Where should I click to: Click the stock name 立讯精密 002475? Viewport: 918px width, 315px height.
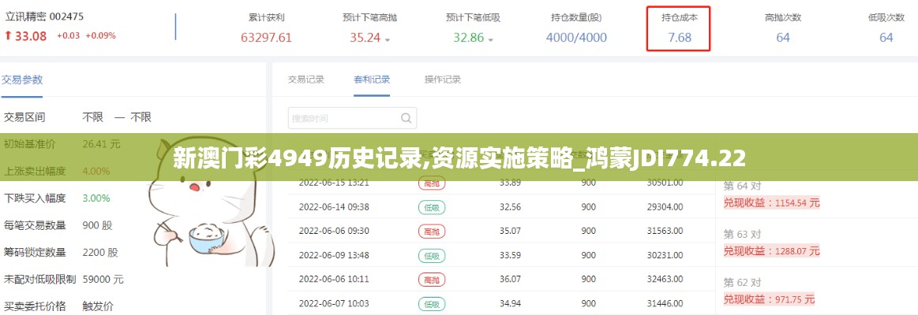pos(44,17)
